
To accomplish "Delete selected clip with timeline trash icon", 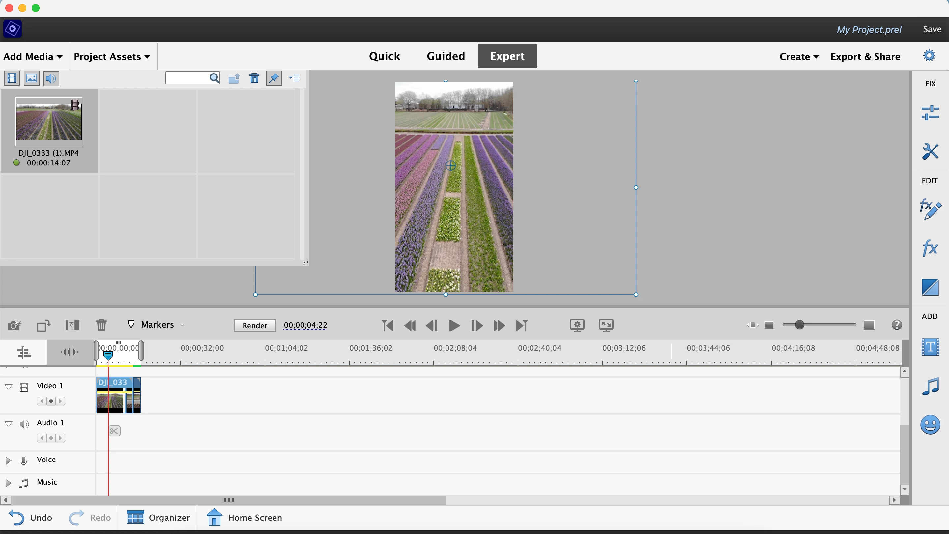I will [101, 325].
